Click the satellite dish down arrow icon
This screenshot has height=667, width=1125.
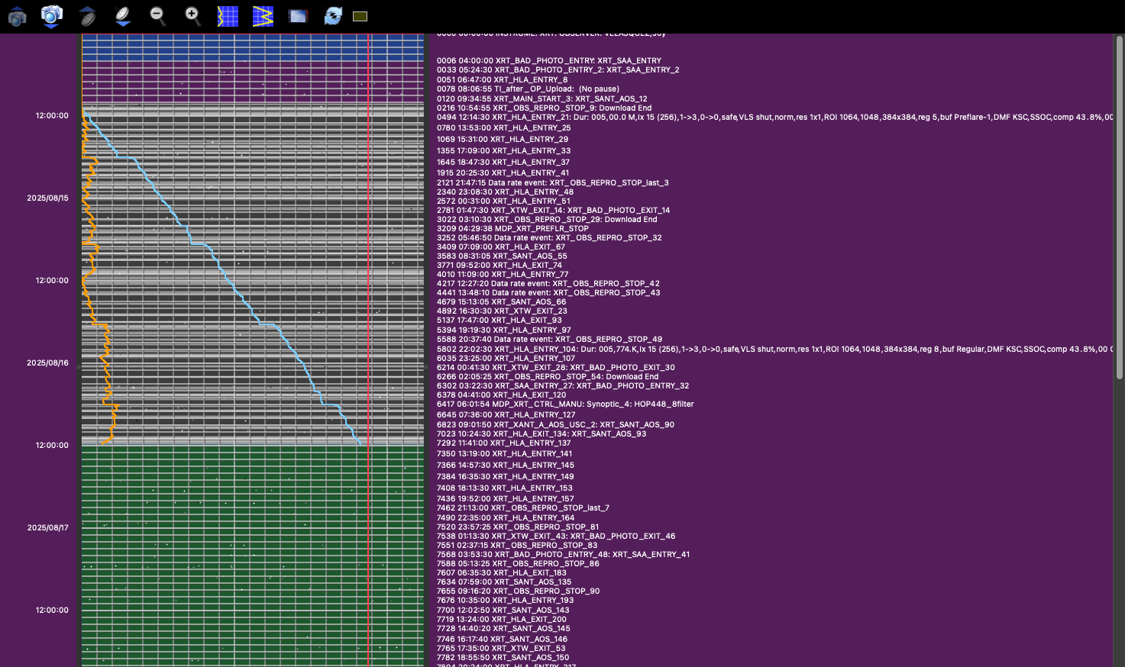coord(123,16)
